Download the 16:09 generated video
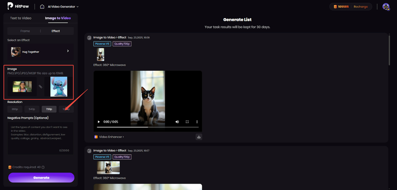The height and width of the screenshot is (190, 397). tap(199, 137)
